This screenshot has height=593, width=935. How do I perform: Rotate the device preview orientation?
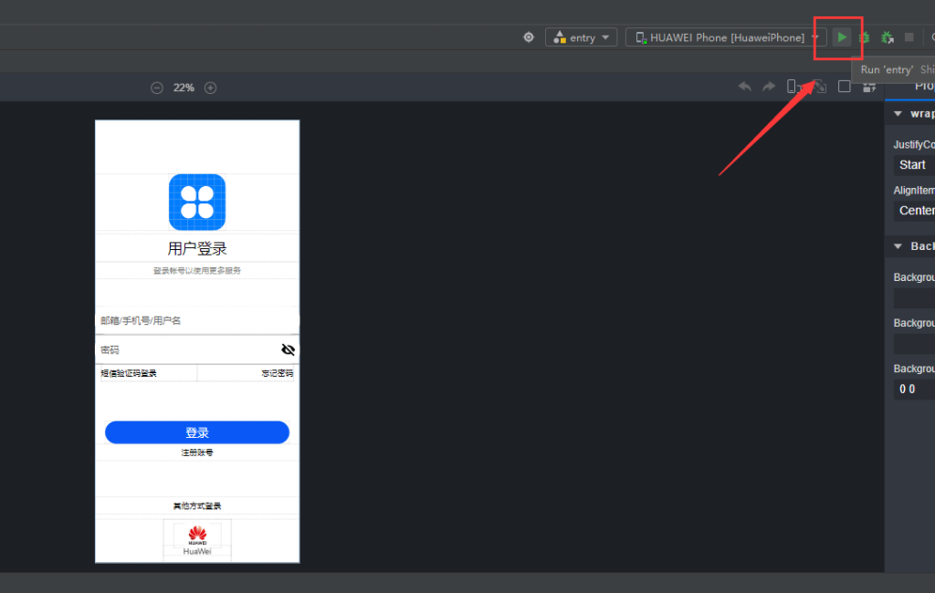(x=819, y=86)
